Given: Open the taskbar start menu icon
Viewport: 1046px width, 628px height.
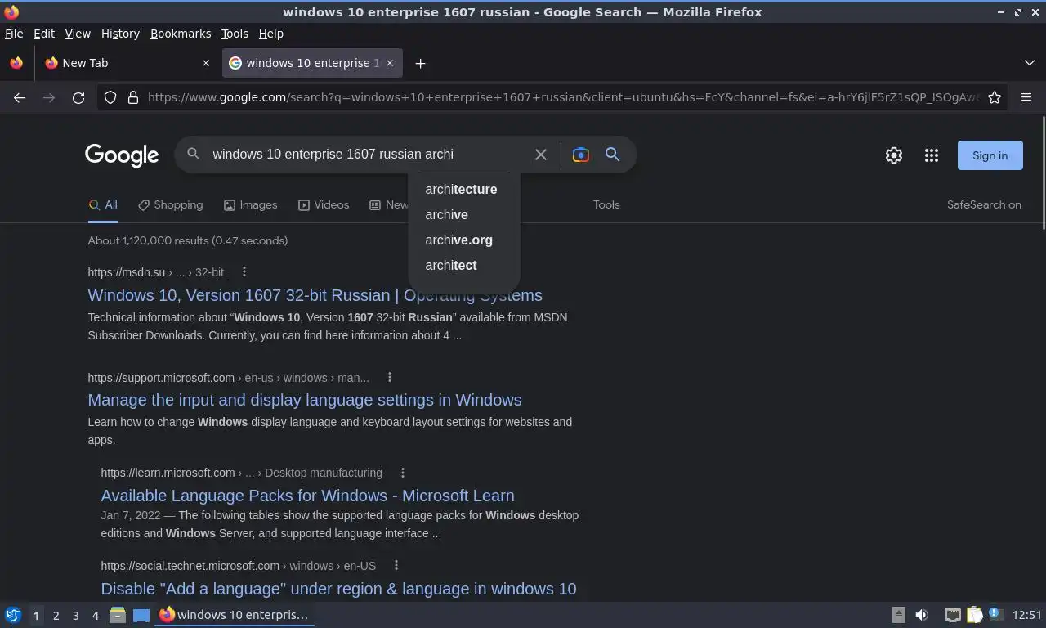Looking at the screenshot, I should point(13,615).
